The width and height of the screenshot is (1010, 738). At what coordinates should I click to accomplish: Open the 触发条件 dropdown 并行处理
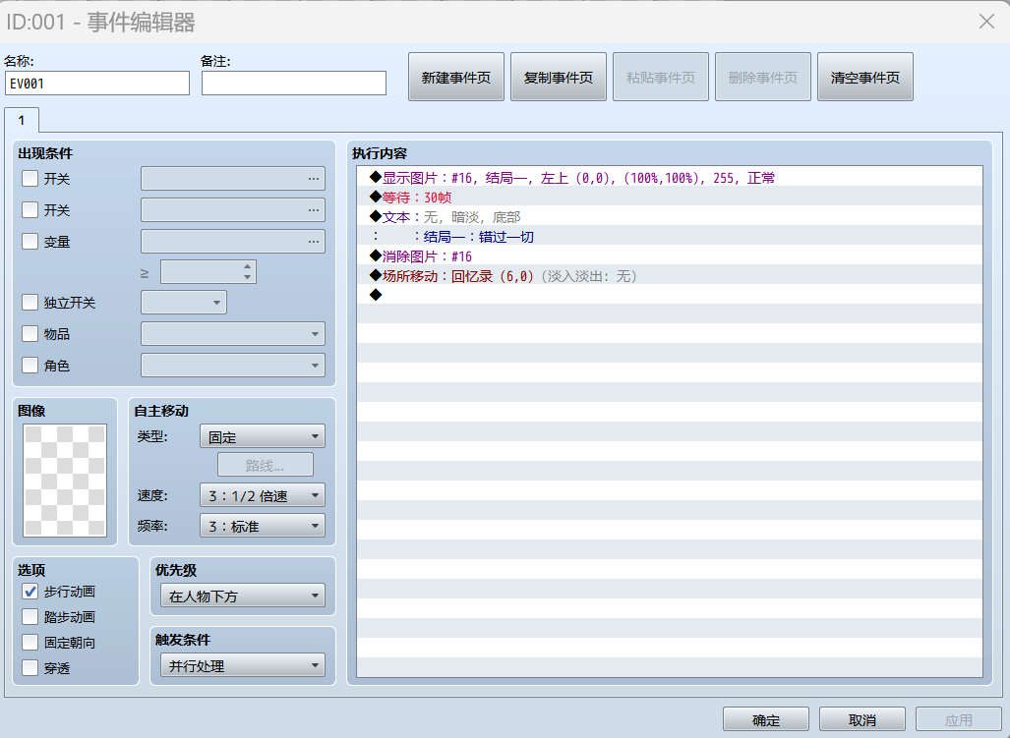coord(242,665)
